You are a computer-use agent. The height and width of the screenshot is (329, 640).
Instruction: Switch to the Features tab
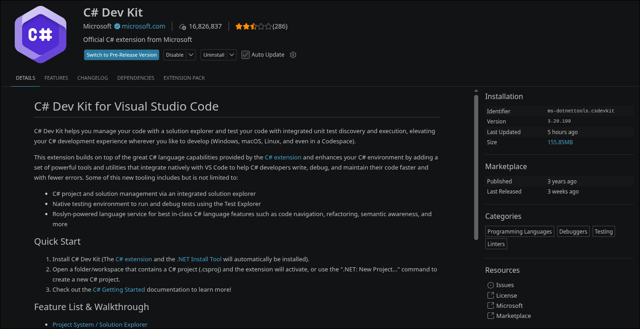(x=56, y=78)
